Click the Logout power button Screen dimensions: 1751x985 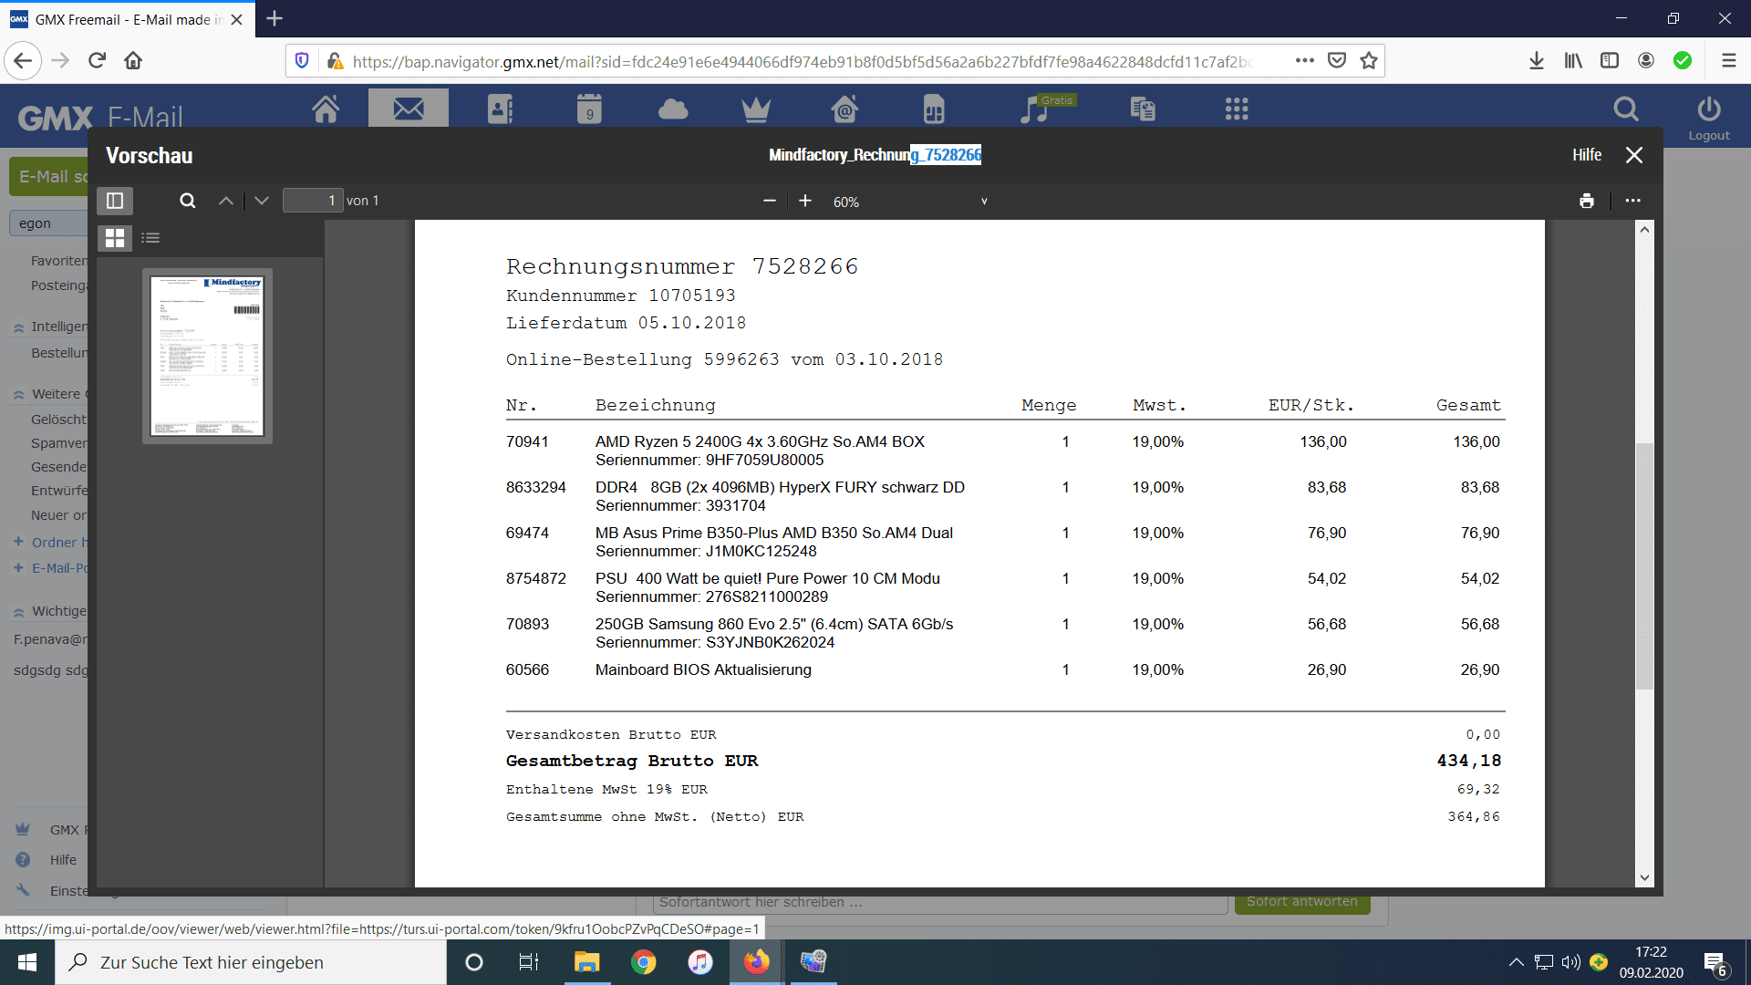tap(1708, 117)
